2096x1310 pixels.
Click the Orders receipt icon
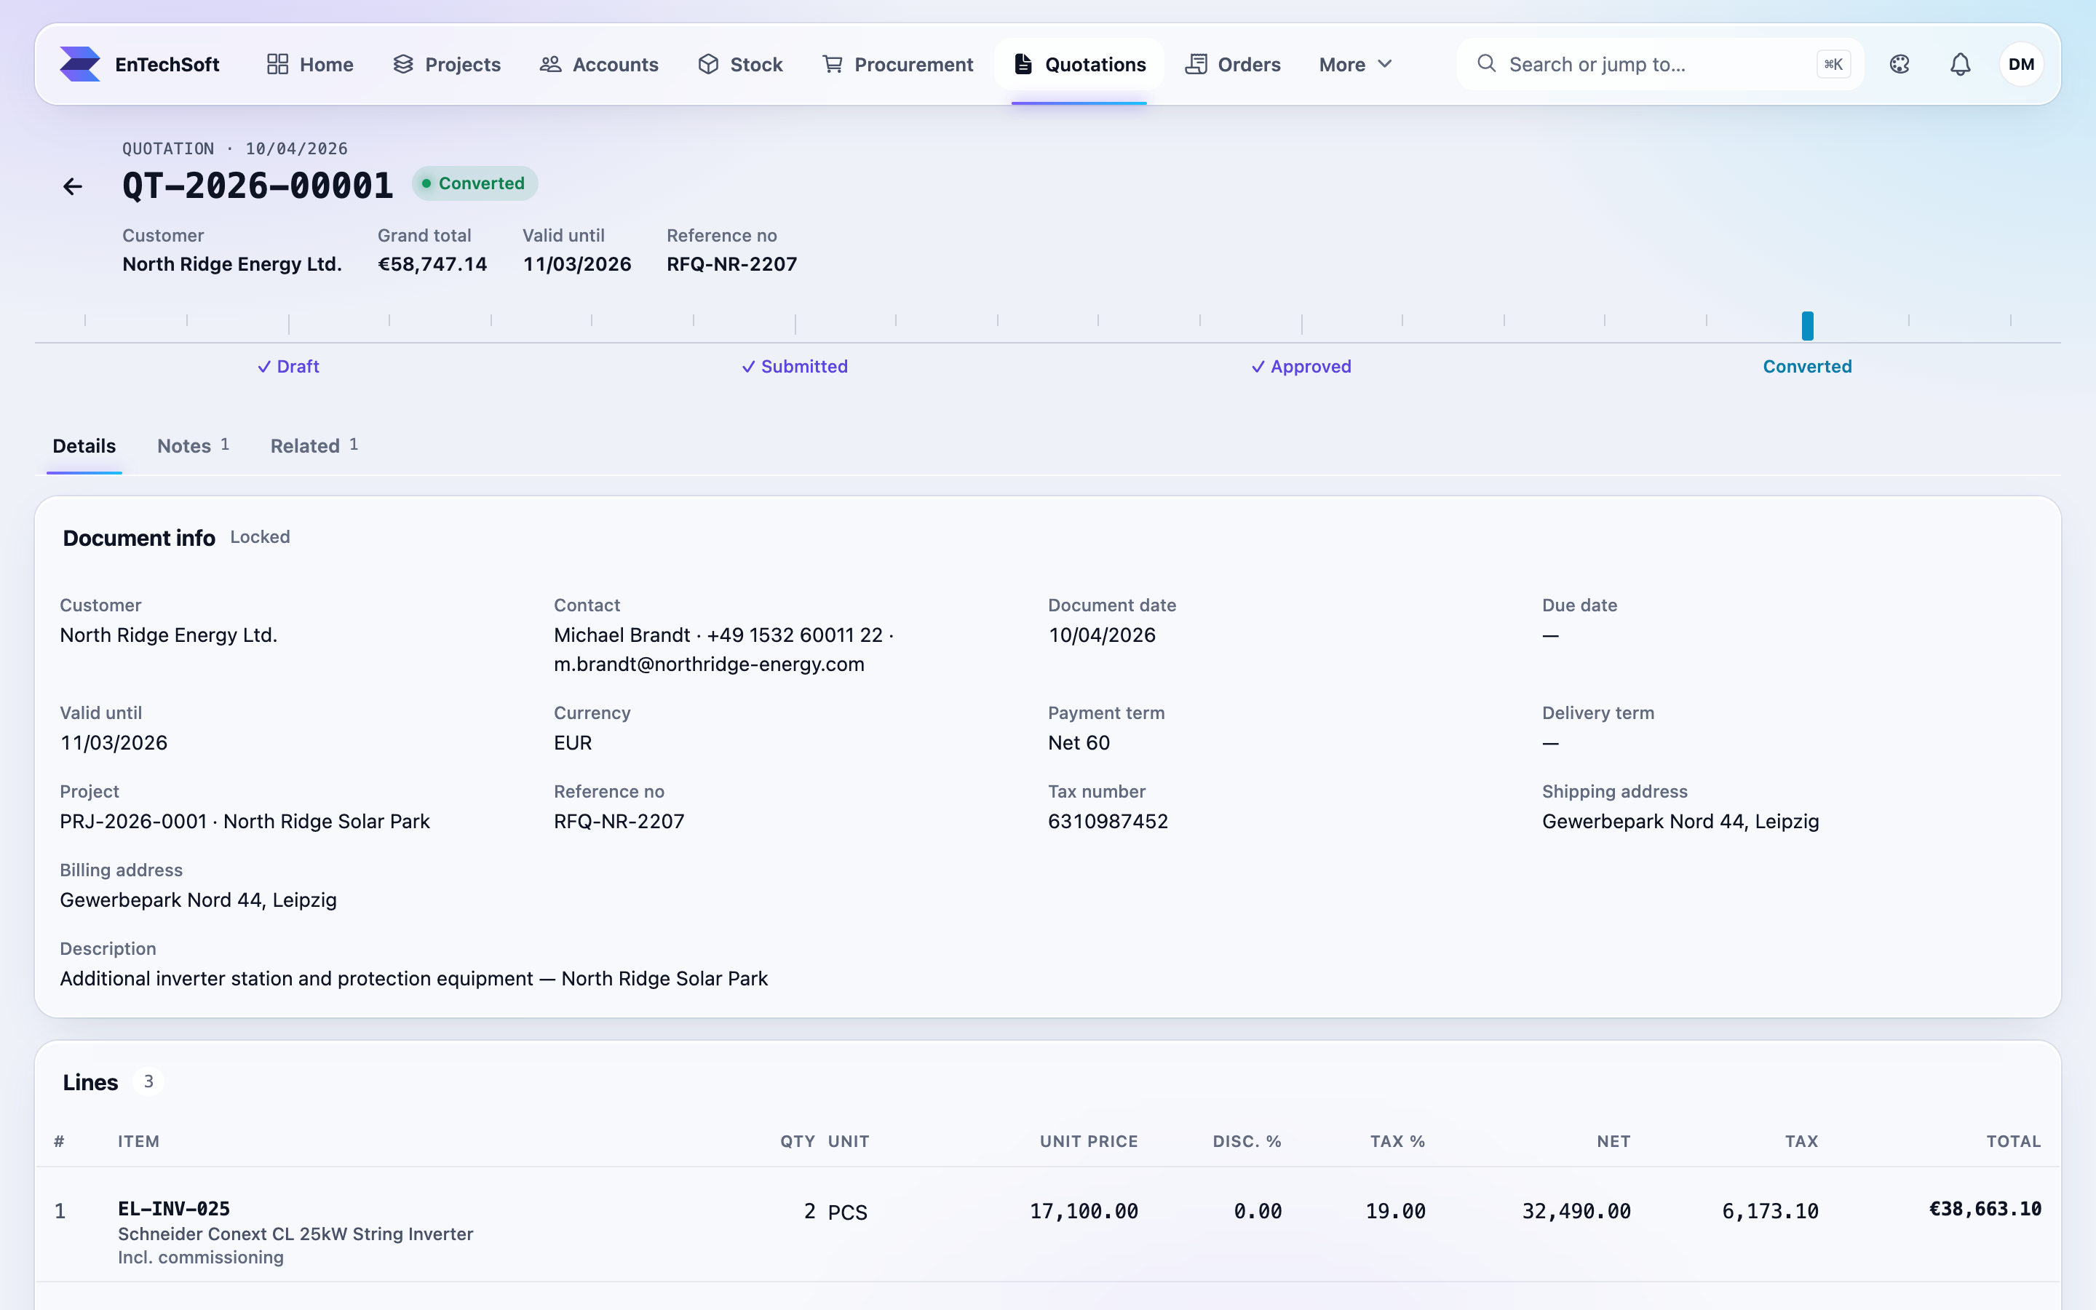coord(1196,64)
